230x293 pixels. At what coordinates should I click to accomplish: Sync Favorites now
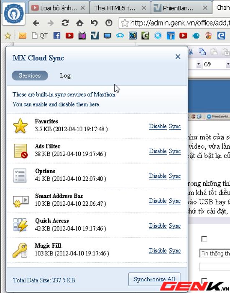tap(175, 126)
